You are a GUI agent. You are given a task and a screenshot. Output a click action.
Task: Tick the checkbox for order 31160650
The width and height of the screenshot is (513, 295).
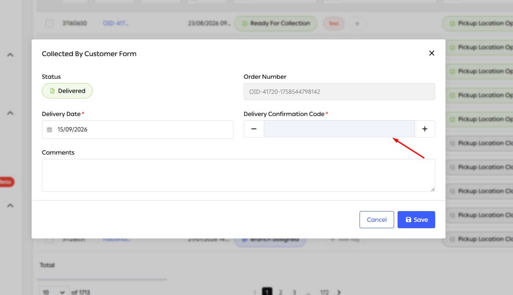pos(50,24)
